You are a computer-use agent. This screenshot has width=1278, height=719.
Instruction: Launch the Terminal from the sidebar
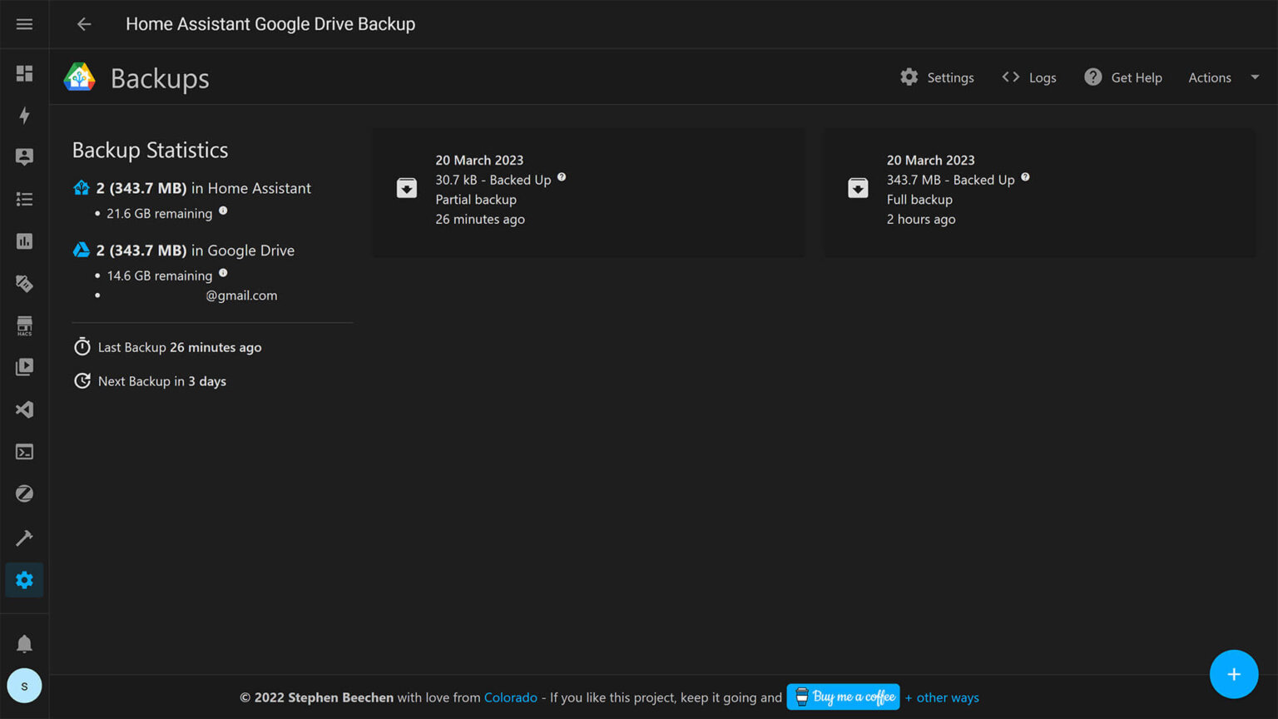pyautogui.click(x=24, y=452)
